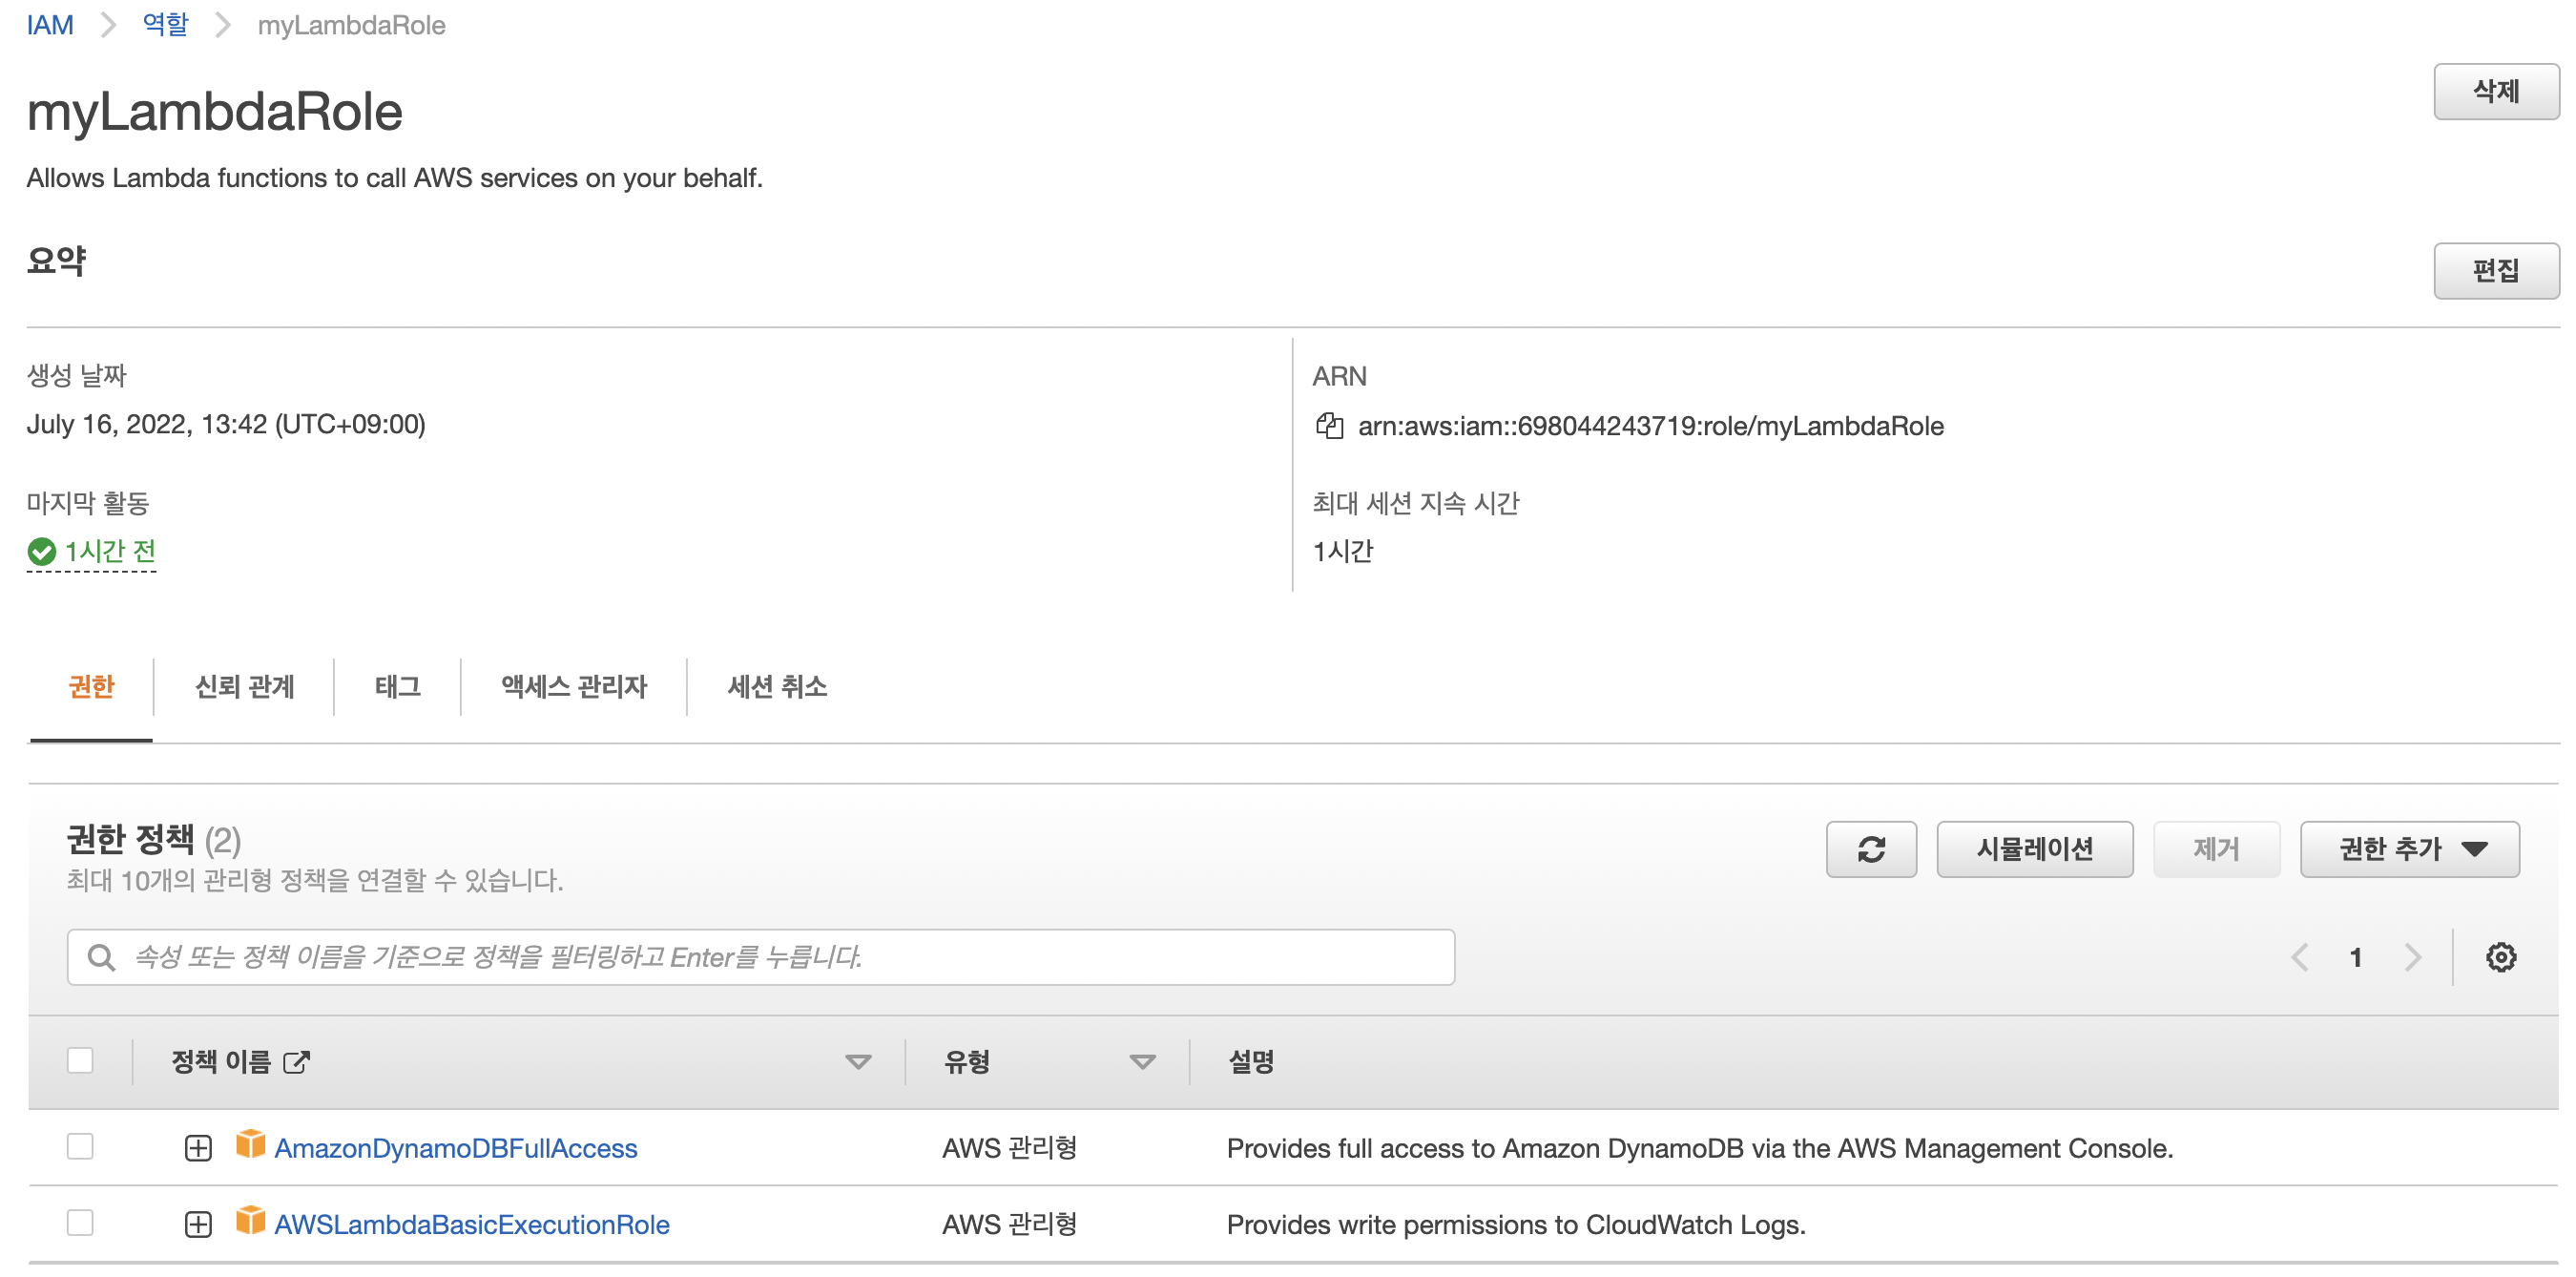Screen dimensions: 2576x1277
Task: Click the CloudWatch Logs description text
Action: [1516, 1224]
